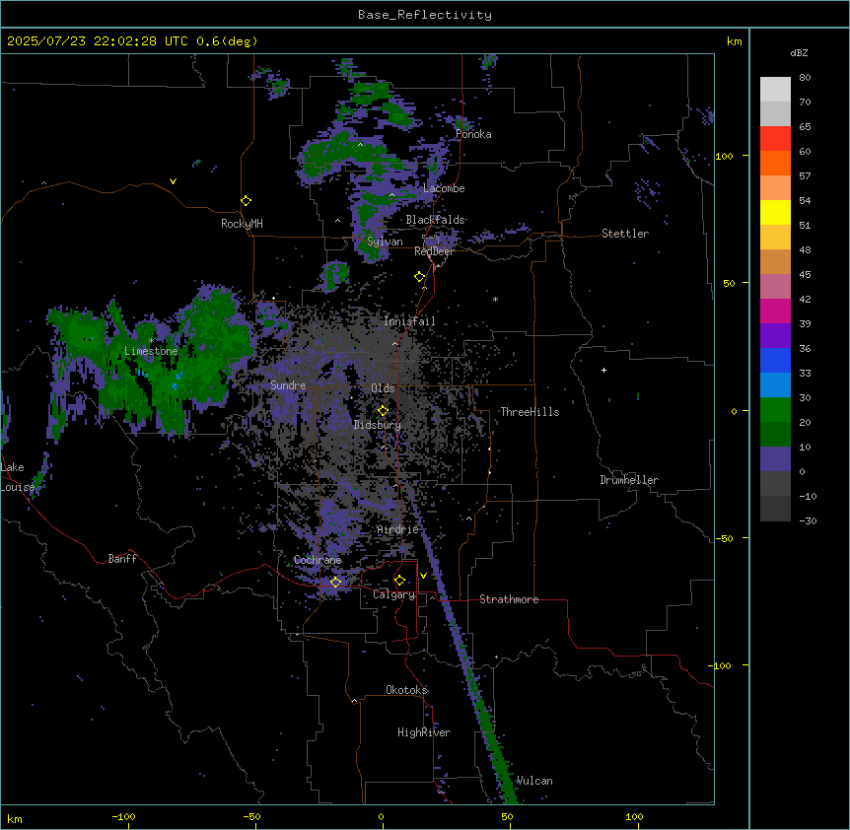Viewport: 850px width, 830px height.
Task: Click the 100 km tick on the right axis
Action: click(724, 156)
